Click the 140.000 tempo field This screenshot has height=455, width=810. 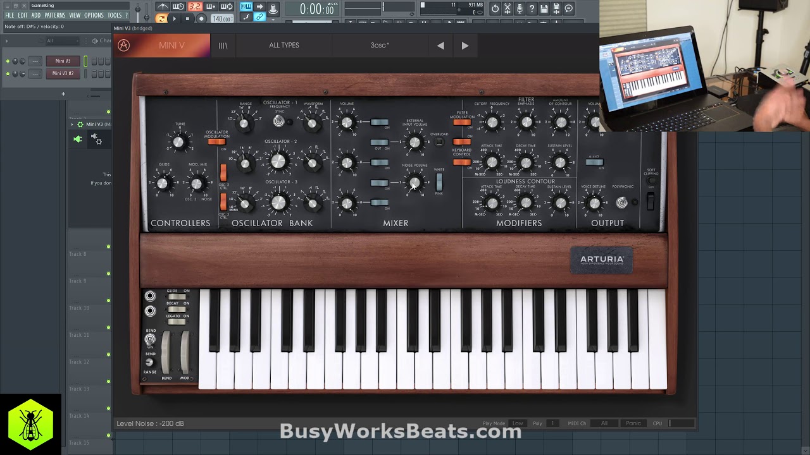click(221, 18)
